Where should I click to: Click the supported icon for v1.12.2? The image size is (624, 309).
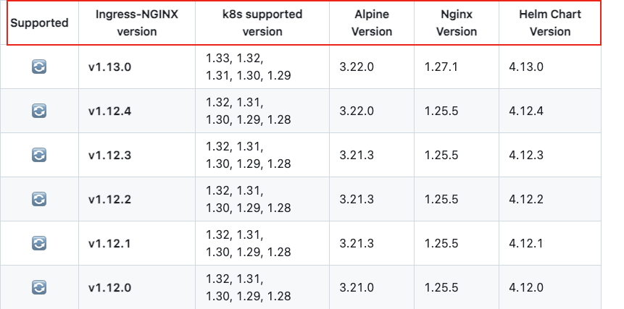[39, 199]
